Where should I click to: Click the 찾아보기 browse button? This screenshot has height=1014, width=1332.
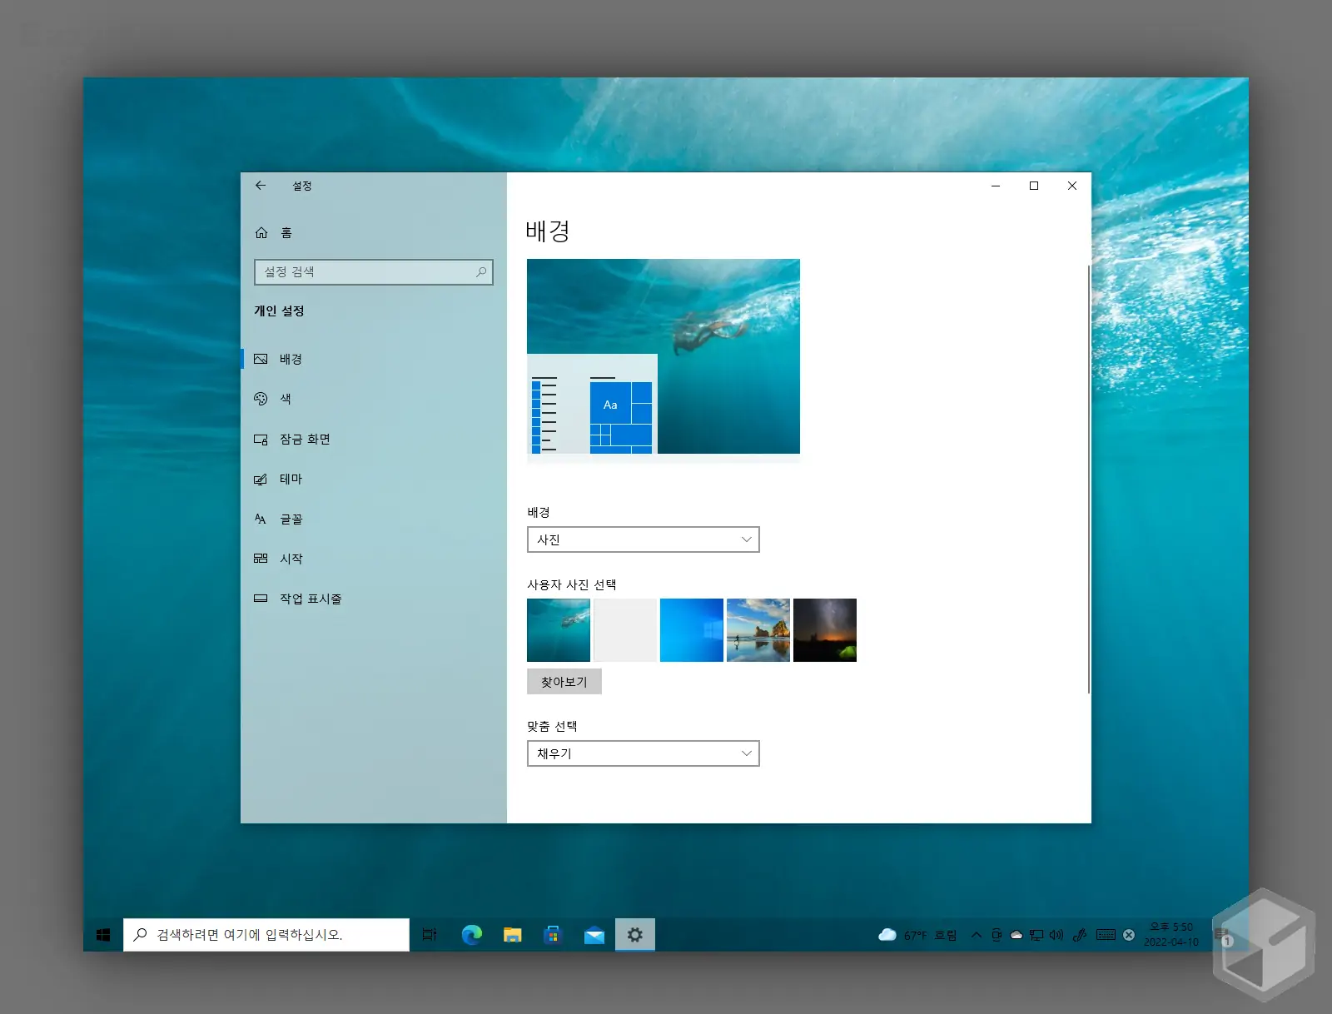(x=564, y=682)
